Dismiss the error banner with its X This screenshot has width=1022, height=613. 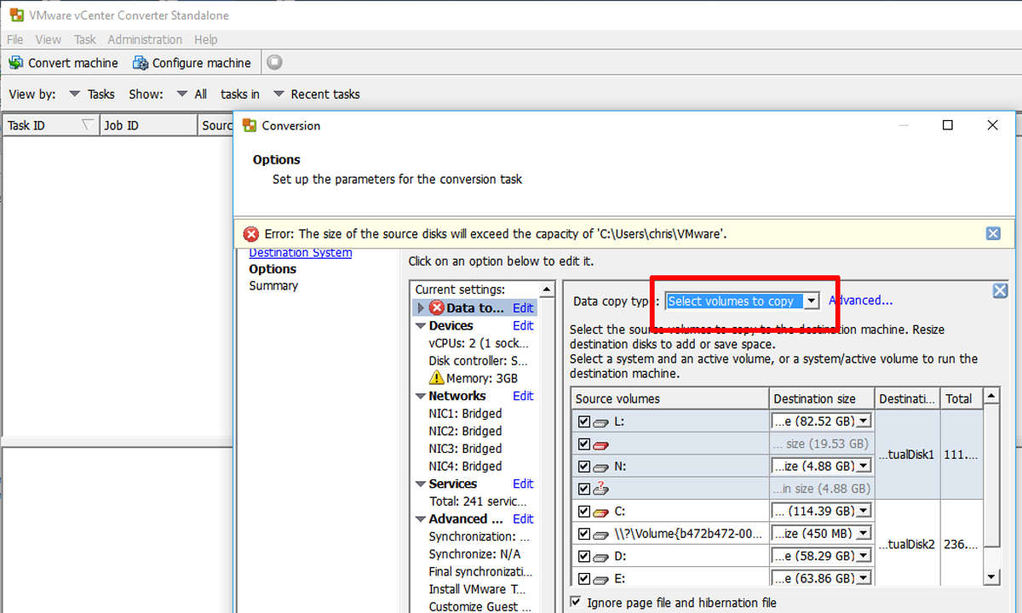tap(993, 233)
